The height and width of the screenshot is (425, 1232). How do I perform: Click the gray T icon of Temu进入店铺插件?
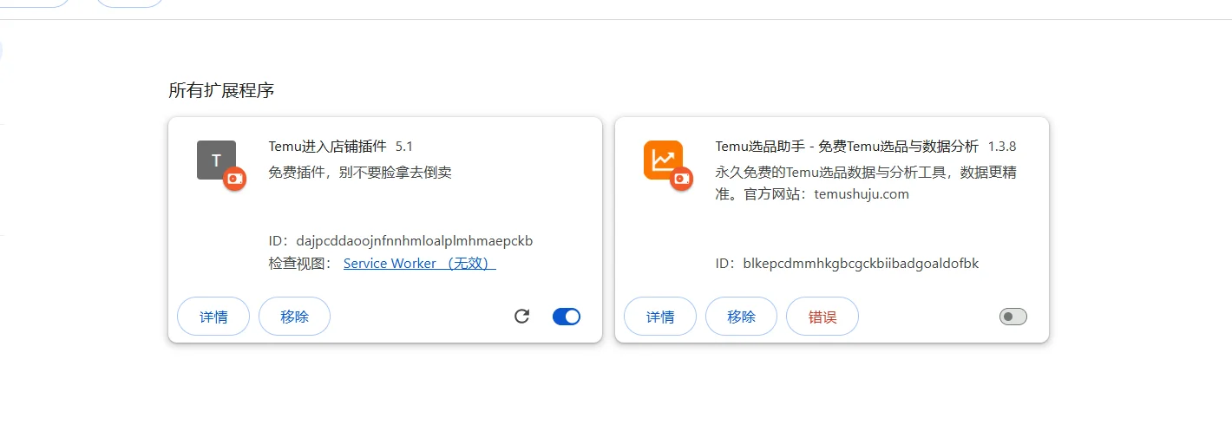tap(216, 160)
